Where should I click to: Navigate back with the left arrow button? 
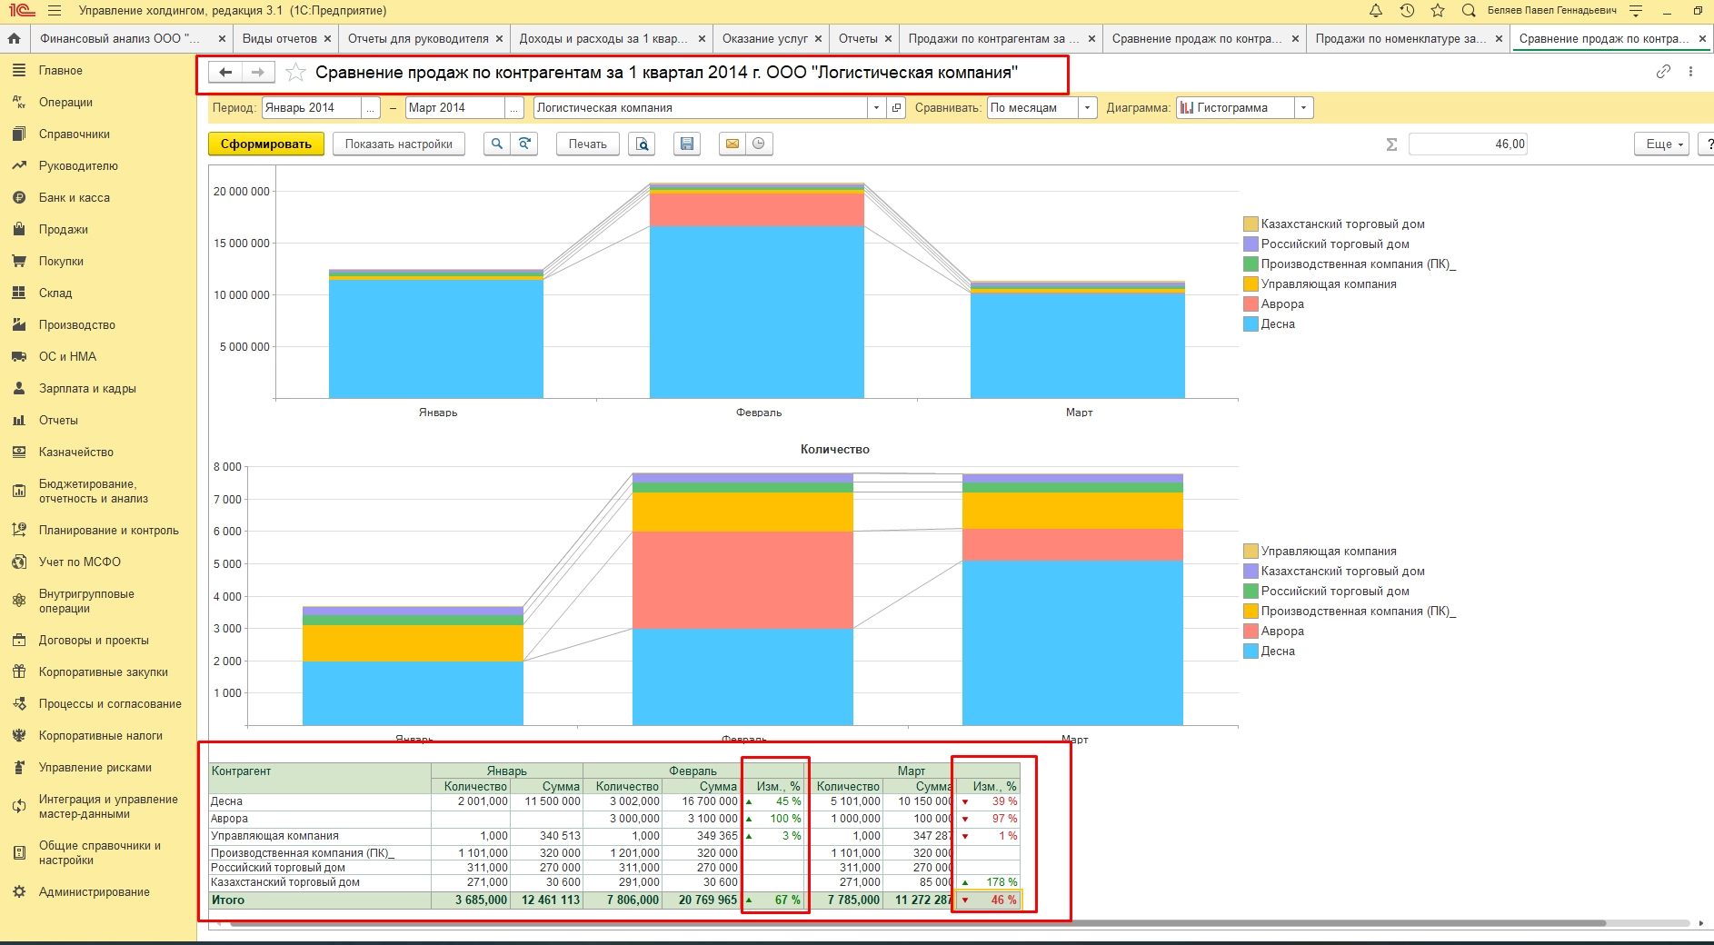pos(225,73)
